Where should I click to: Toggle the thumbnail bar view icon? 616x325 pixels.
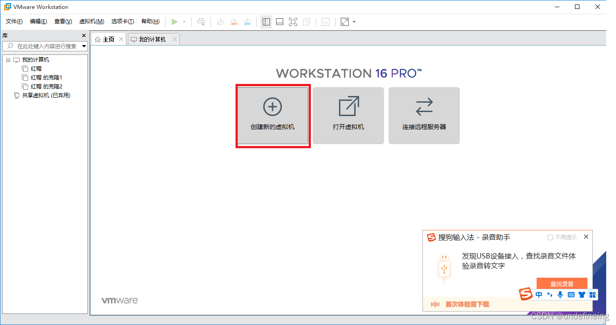280,22
